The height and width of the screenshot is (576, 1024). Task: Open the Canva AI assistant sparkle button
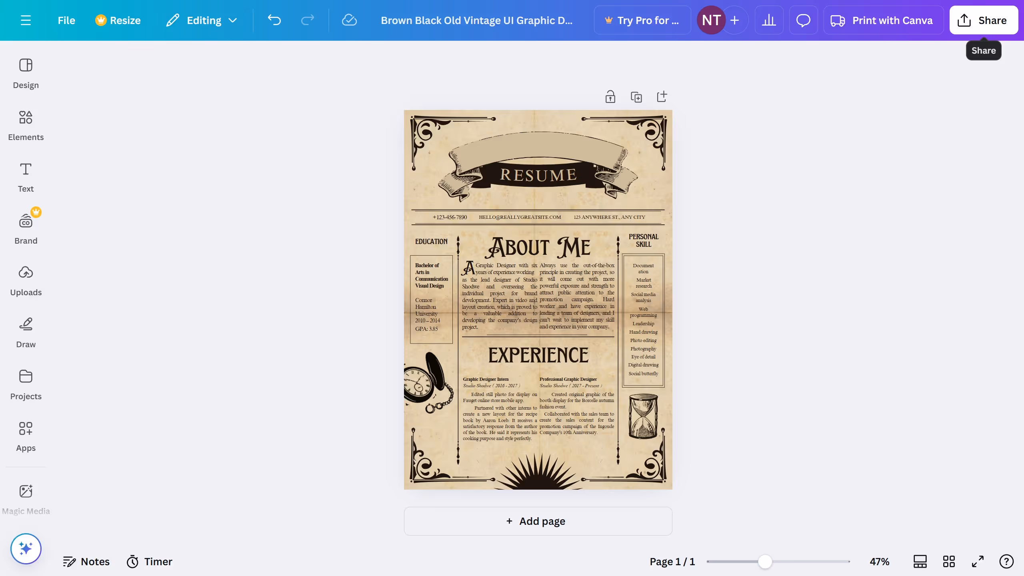tap(26, 548)
